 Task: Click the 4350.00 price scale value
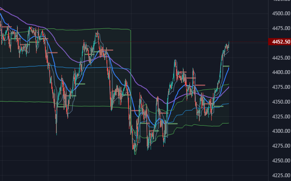click(x=281, y=102)
